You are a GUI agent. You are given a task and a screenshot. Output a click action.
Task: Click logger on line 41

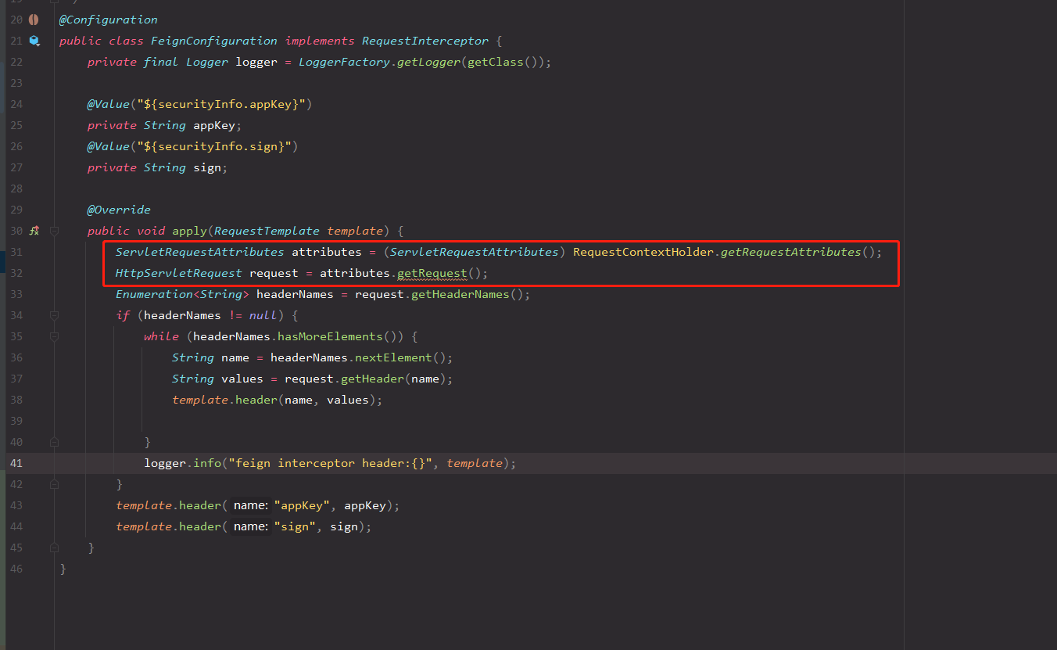coord(165,463)
